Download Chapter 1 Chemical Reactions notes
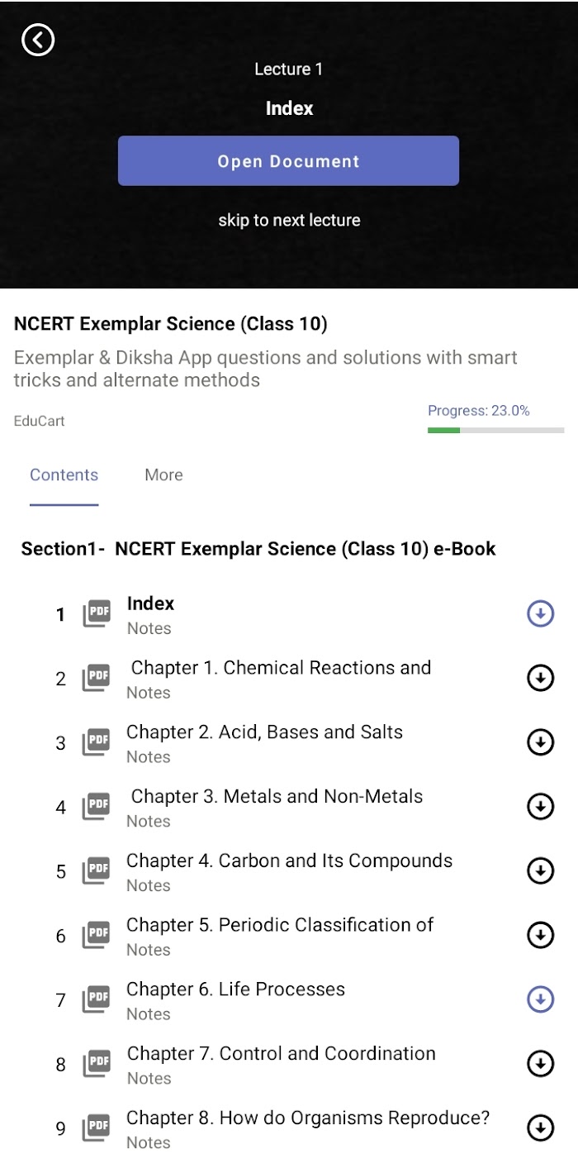 [x=540, y=679]
